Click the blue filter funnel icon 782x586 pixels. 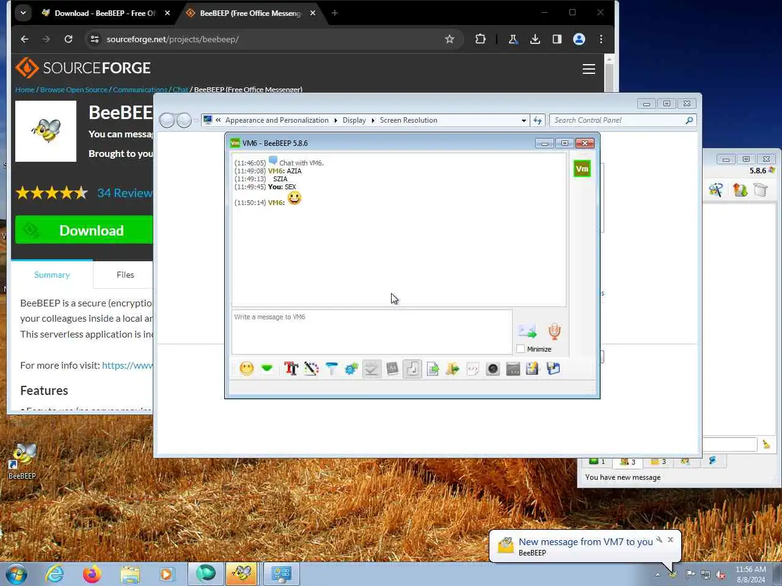332,369
